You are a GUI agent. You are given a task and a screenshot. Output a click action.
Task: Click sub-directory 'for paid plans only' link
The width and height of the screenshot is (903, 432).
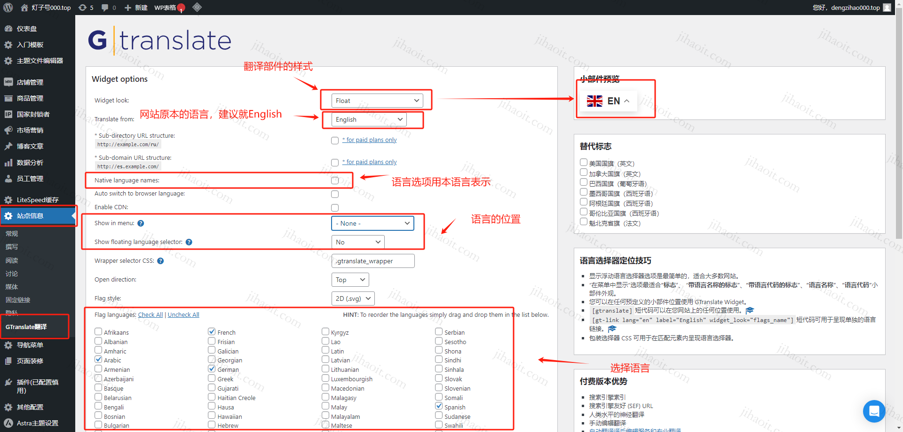coord(370,140)
